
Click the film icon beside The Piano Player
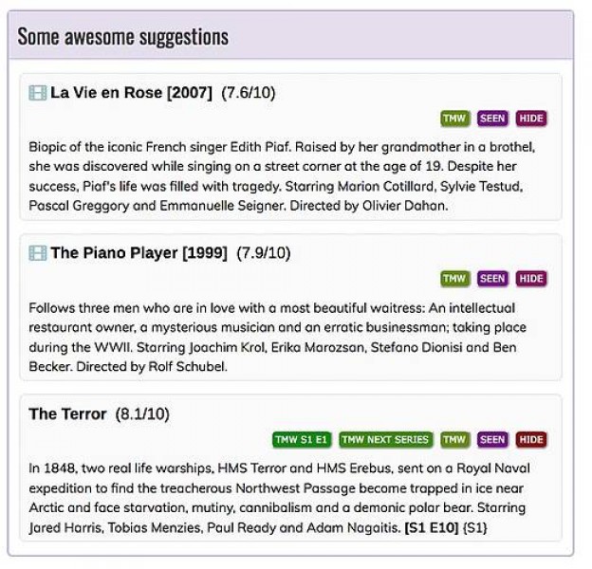click(38, 253)
